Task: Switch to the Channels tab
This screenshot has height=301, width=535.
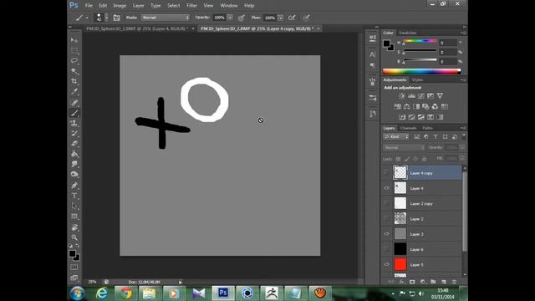Action: pyautogui.click(x=408, y=128)
